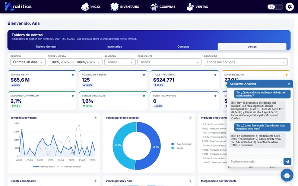Switch to the Compras dashboard tab
This screenshot has height=186, width=298.
pyautogui.click(x=183, y=46)
